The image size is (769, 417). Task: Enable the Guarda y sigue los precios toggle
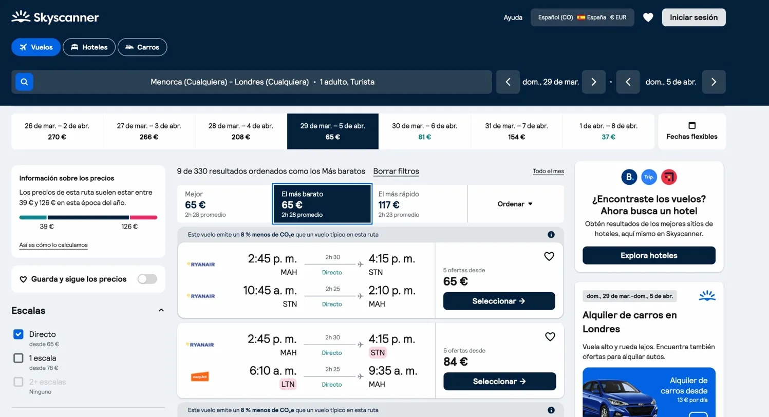[147, 279]
